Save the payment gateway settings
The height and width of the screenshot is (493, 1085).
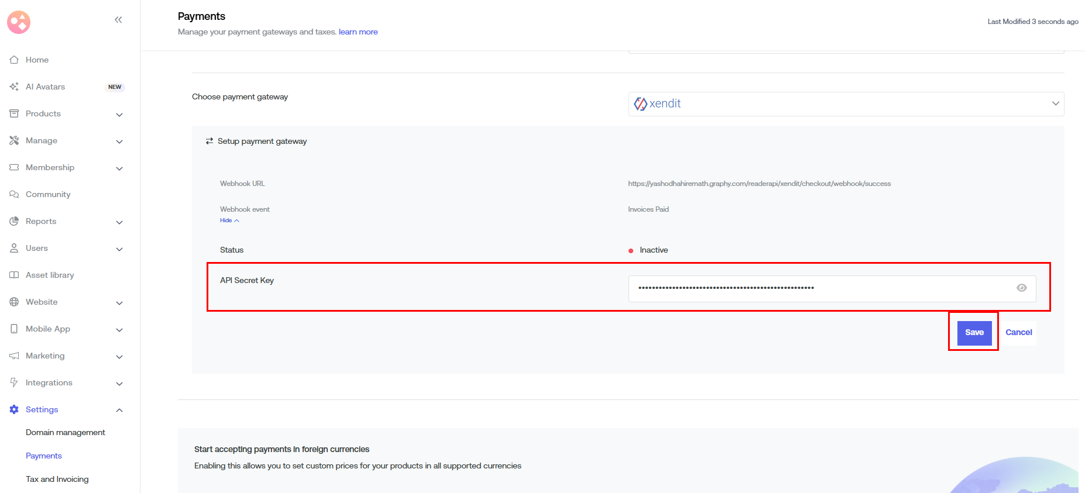coord(974,332)
